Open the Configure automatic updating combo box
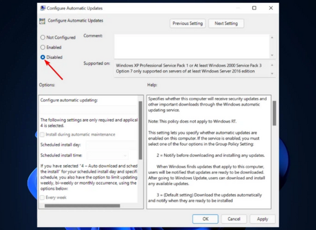The width and height of the screenshot is (316, 230). tap(88, 110)
